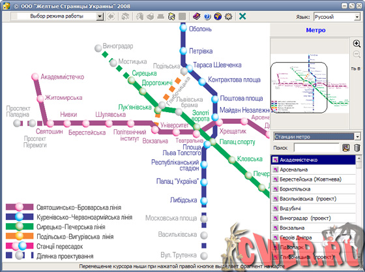Open the purple book reference icon

(197, 16)
